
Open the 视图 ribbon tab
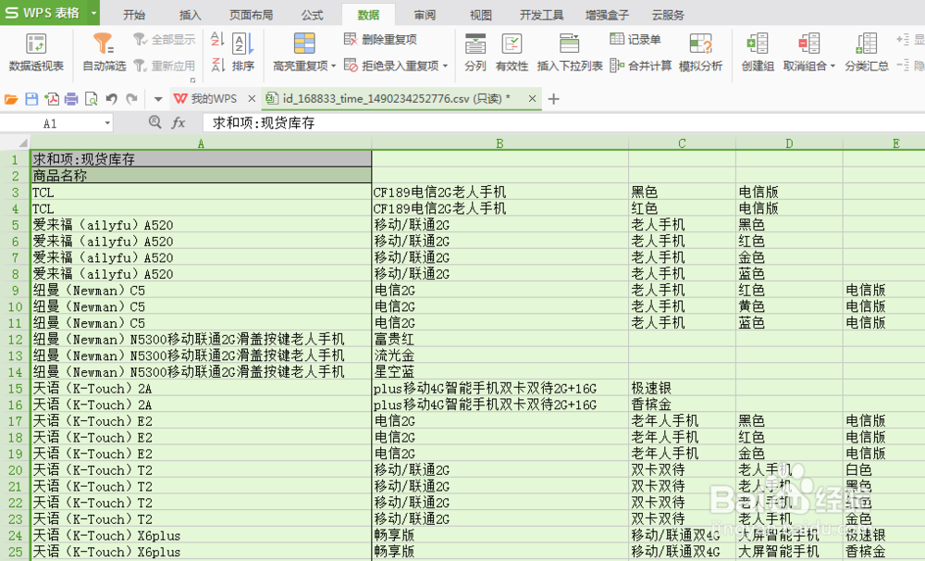click(x=481, y=15)
